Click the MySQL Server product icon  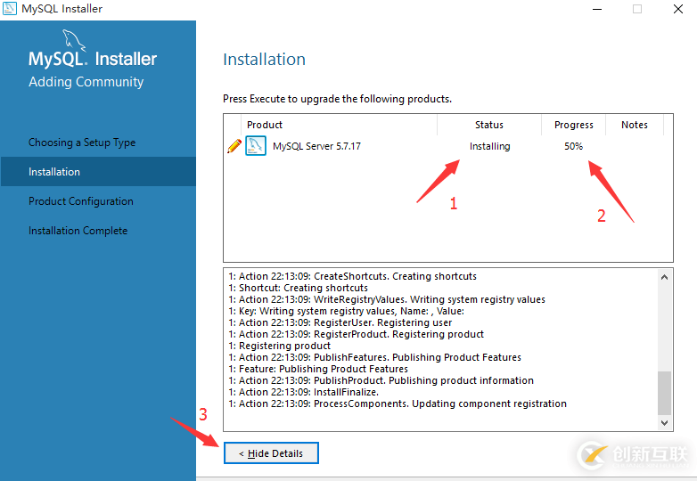tap(256, 146)
